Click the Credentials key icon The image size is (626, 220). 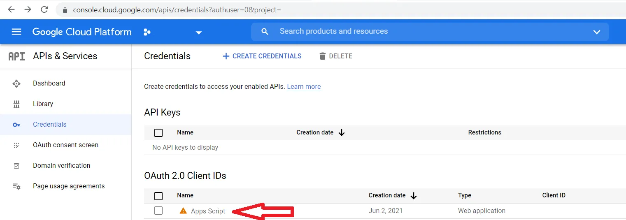(x=16, y=125)
